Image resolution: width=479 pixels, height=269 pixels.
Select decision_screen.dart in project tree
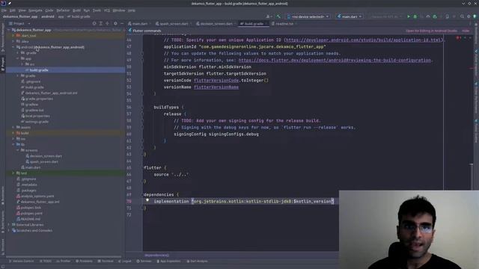point(46,156)
